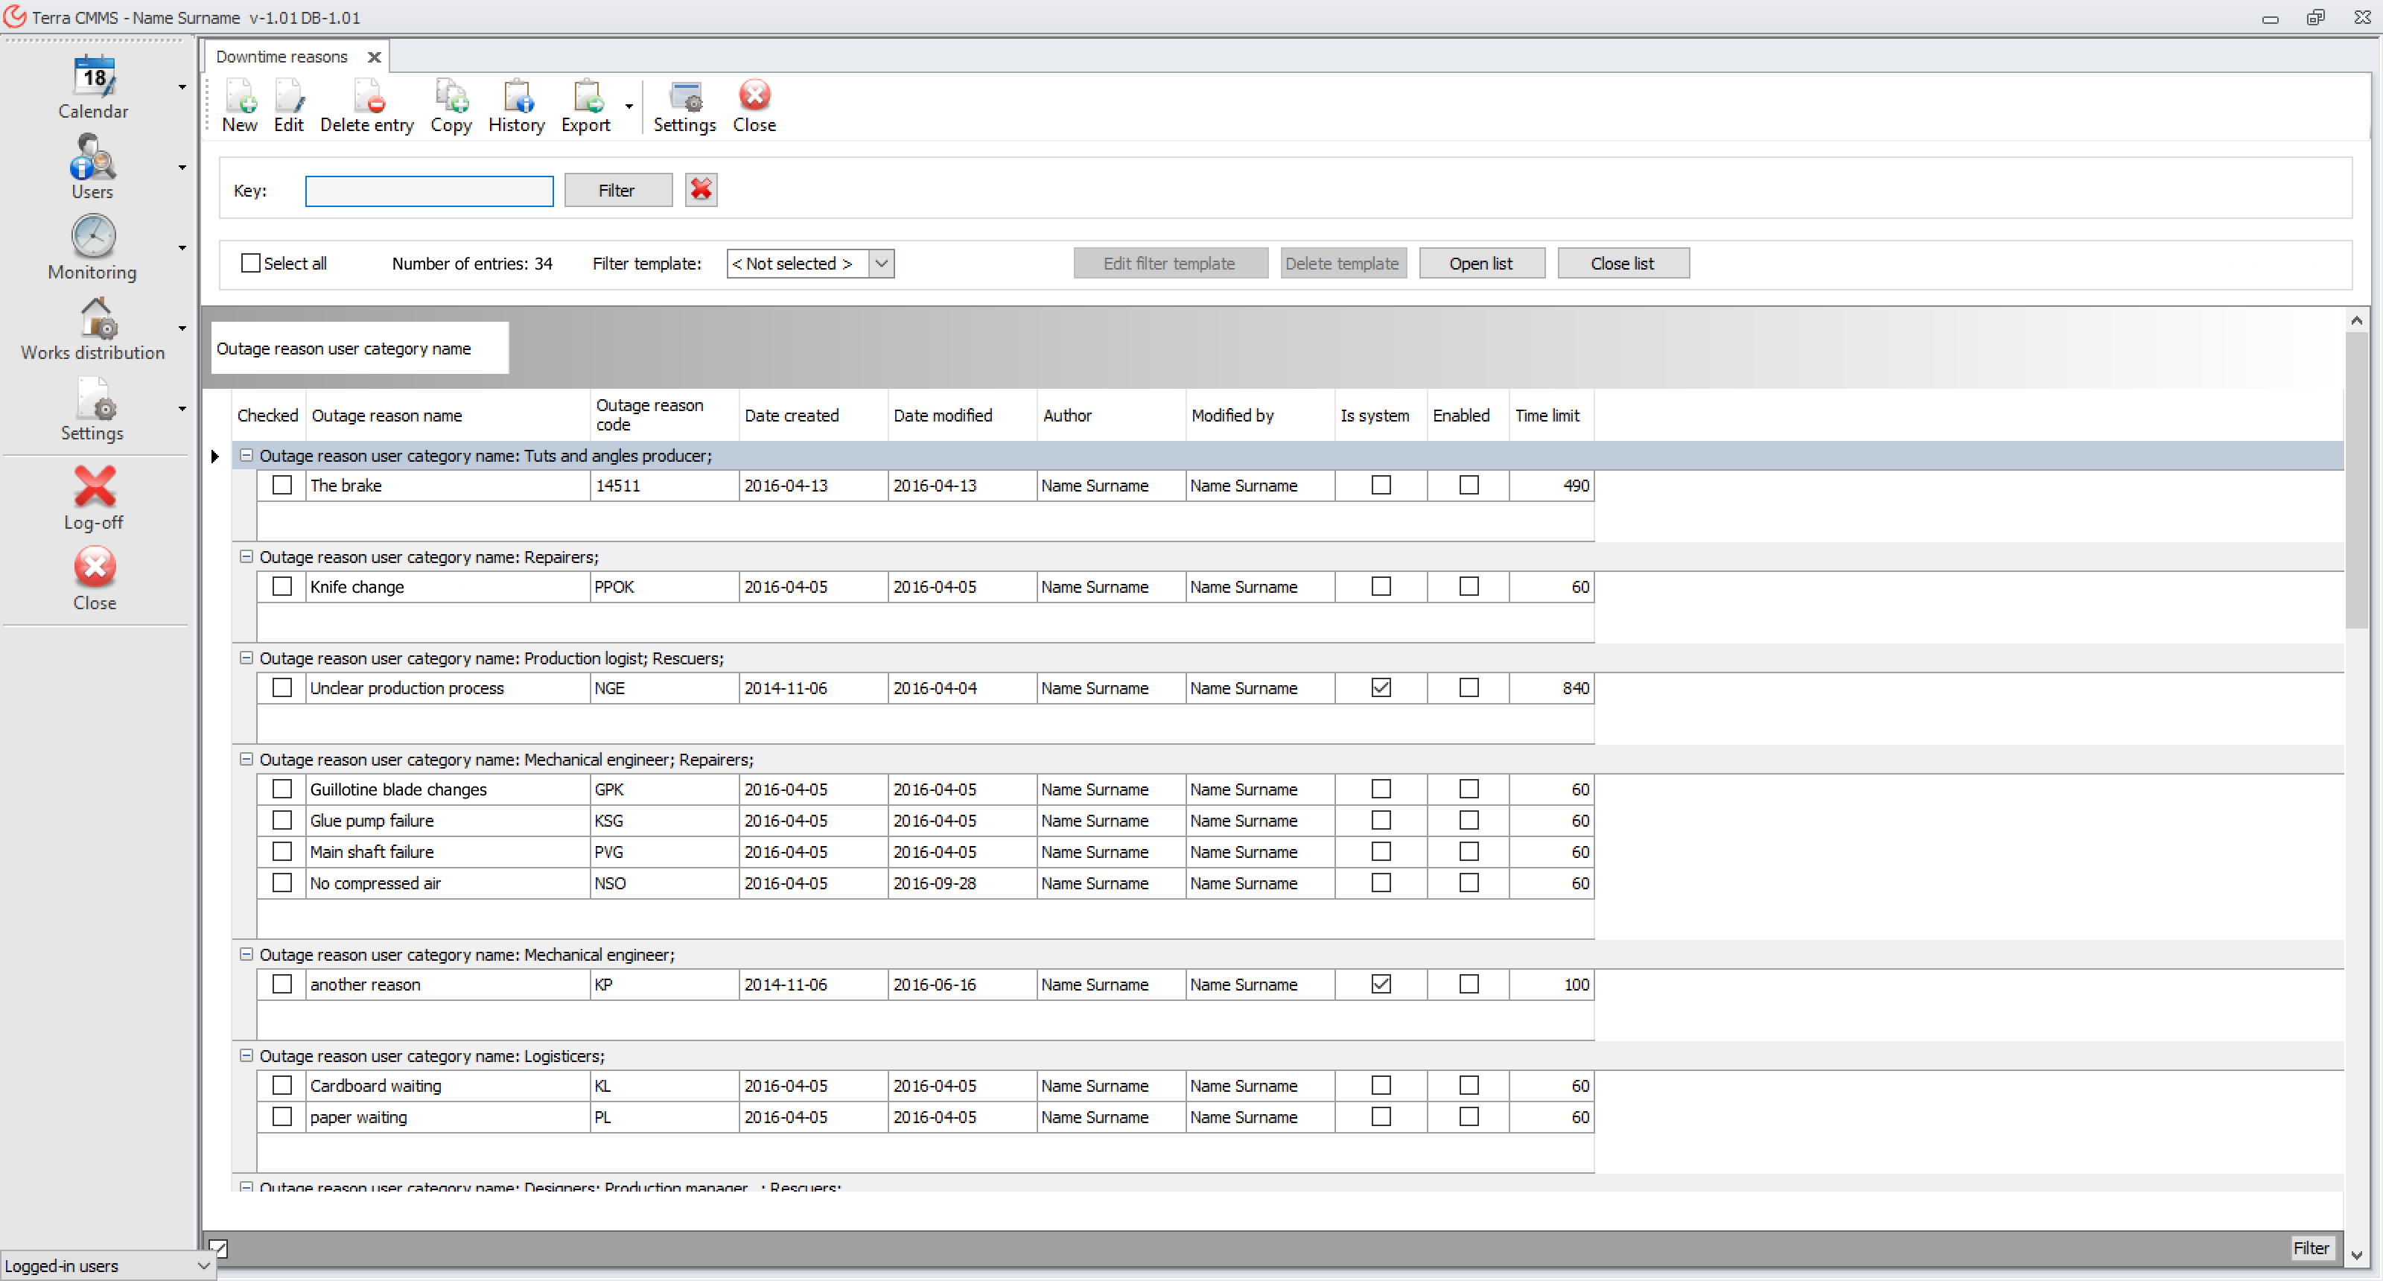This screenshot has height=1281, width=2383.
Task: Toggle Enabled checkbox for Cardboard waiting
Action: [x=1469, y=1085]
